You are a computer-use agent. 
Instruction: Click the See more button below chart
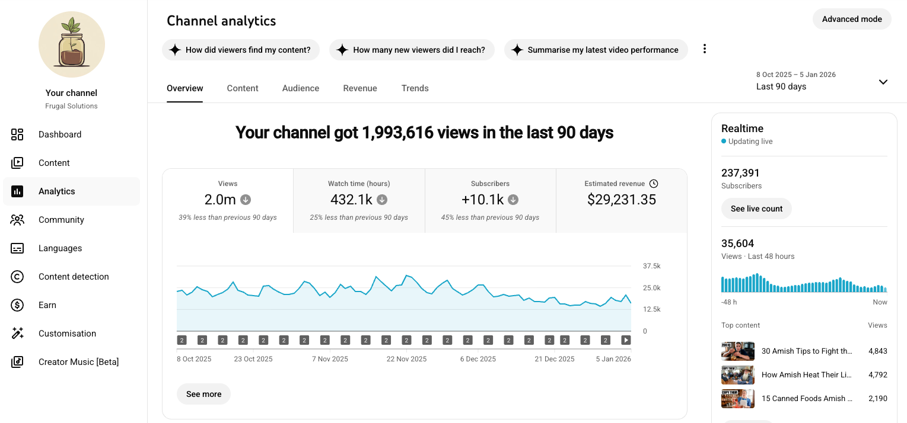coord(203,394)
